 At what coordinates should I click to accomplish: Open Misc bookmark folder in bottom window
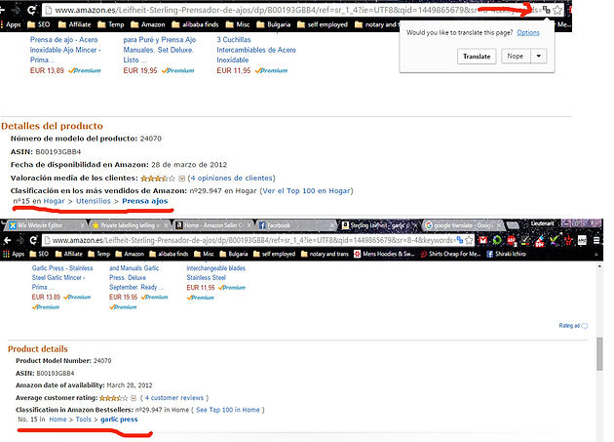(204, 254)
